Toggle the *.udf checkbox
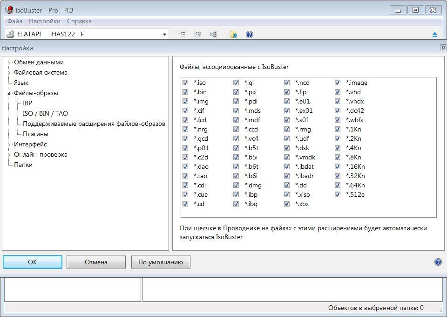The image size is (447, 317). point(287,138)
